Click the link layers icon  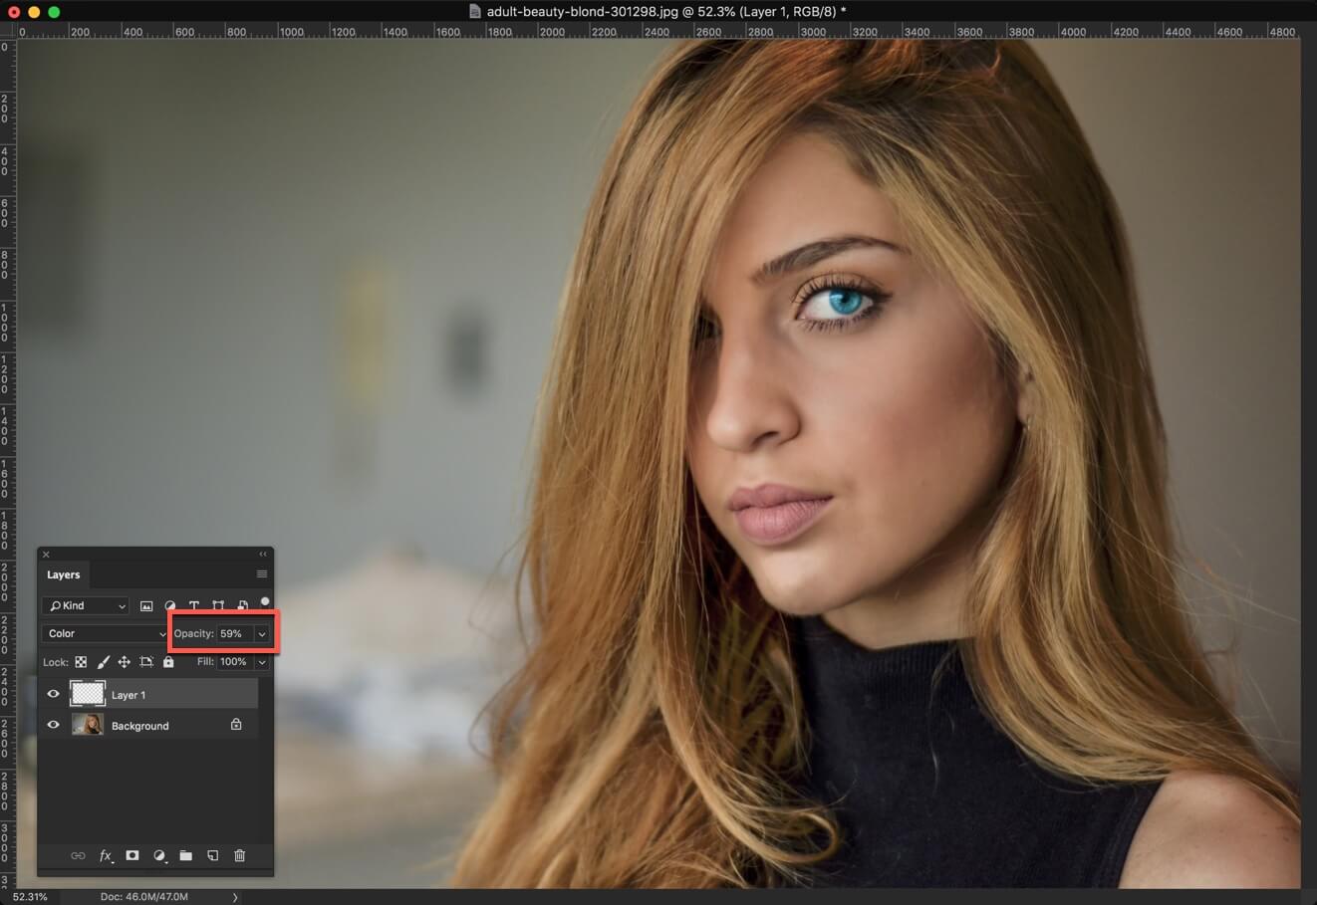coord(78,855)
